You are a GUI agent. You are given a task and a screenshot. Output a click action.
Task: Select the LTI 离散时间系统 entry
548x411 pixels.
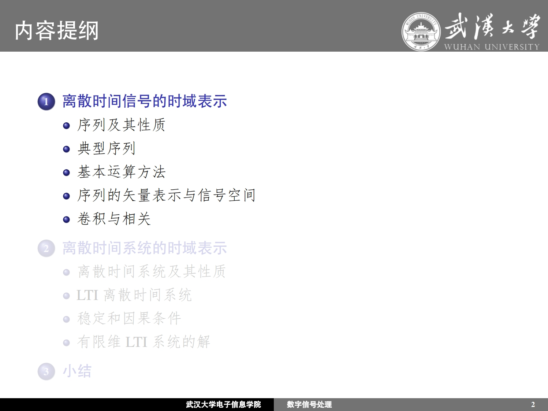coord(134,295)
